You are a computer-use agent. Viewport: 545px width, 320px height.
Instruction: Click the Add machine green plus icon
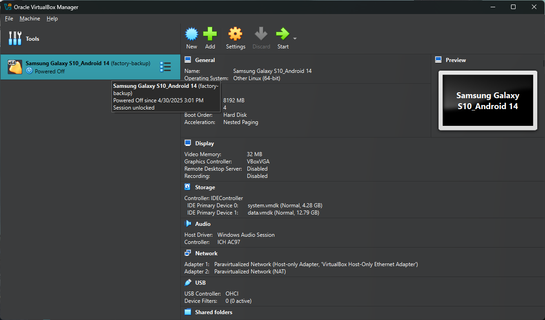210,34
